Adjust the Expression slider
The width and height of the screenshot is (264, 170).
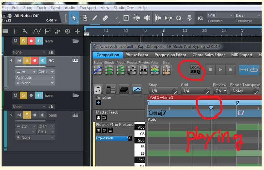(x=114, y=138)
